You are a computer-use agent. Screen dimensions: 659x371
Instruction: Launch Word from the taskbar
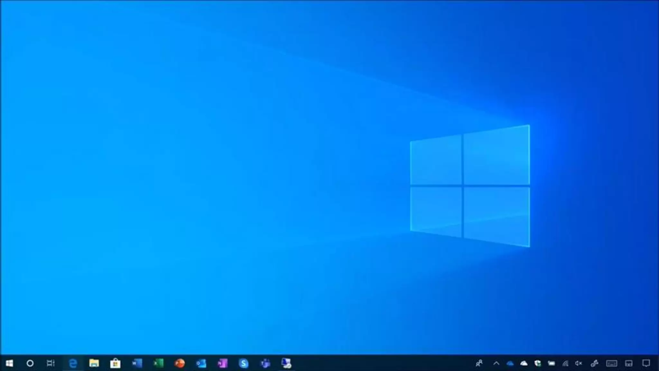(x=137, y=363)
